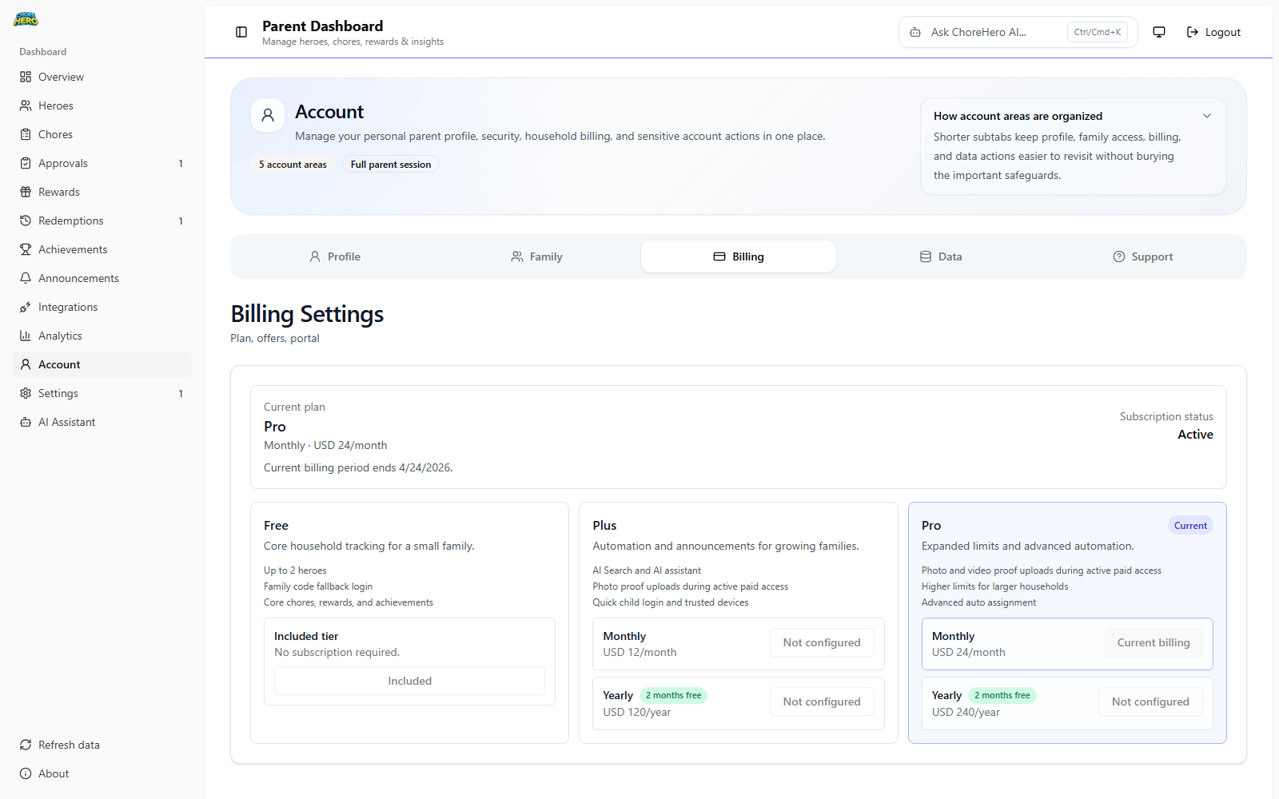The height and width of the screenshot is (799, 1279).
Task: Click the monitor icon near Logout
Action: pos(1158,32)
